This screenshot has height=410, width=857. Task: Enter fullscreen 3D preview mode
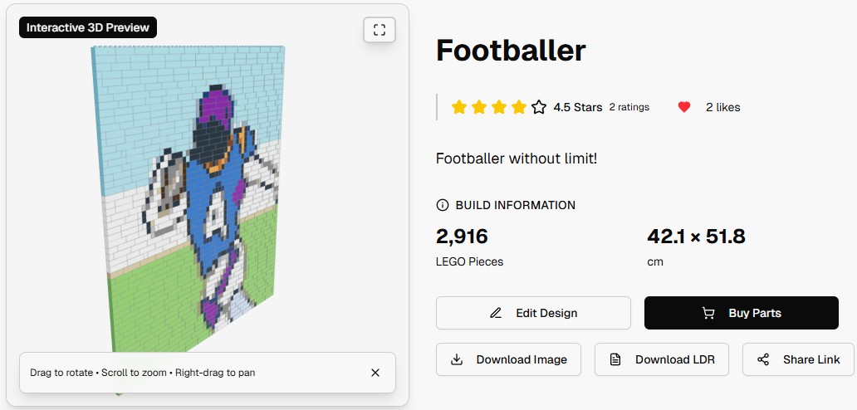tap(380, 30)
